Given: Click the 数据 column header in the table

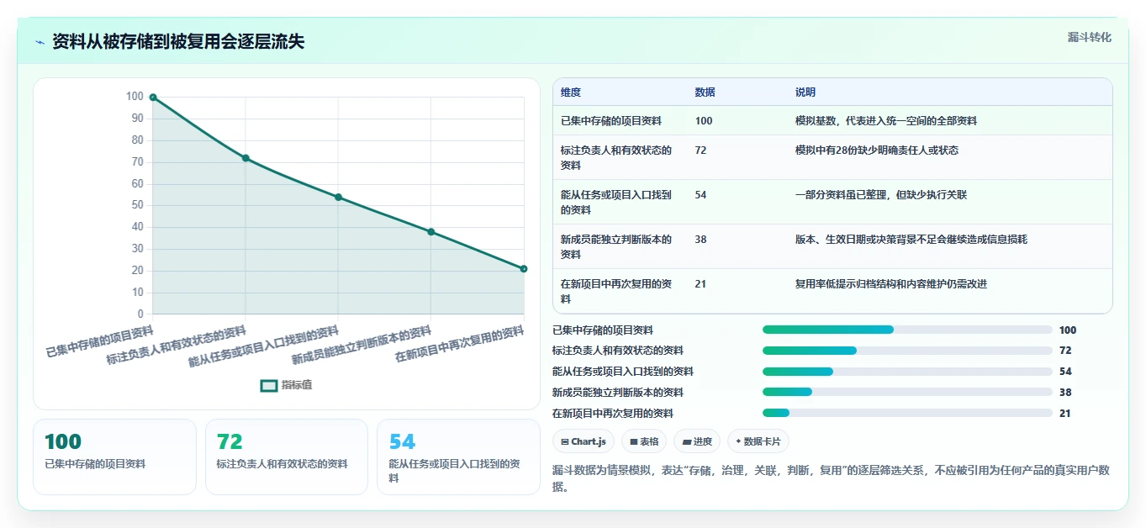Looking at the screenshot, I should click(x=705, y=92).
